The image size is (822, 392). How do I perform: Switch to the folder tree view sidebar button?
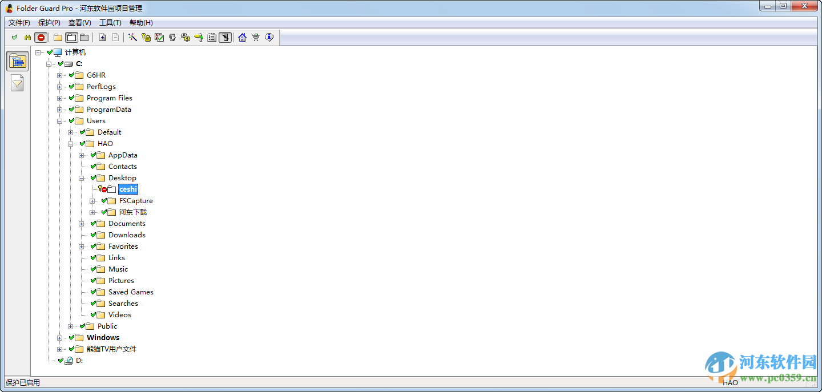[18, 61]
